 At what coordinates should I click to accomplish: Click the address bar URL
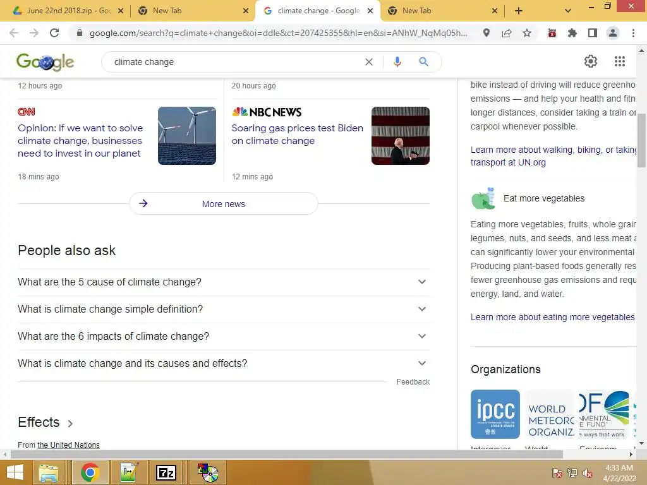(x=279, y=33)
